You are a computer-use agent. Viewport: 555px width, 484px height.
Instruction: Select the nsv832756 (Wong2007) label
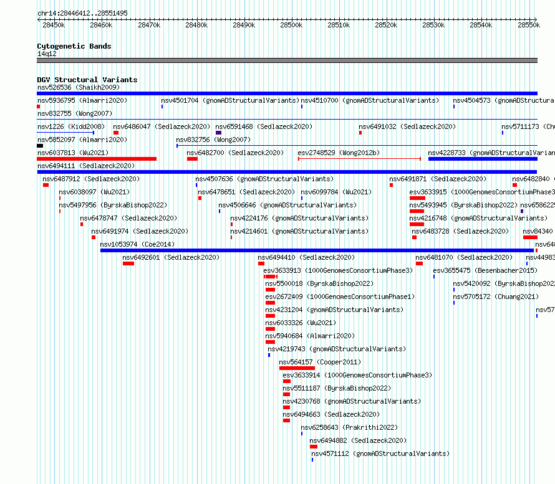click(x=213, y=140)
